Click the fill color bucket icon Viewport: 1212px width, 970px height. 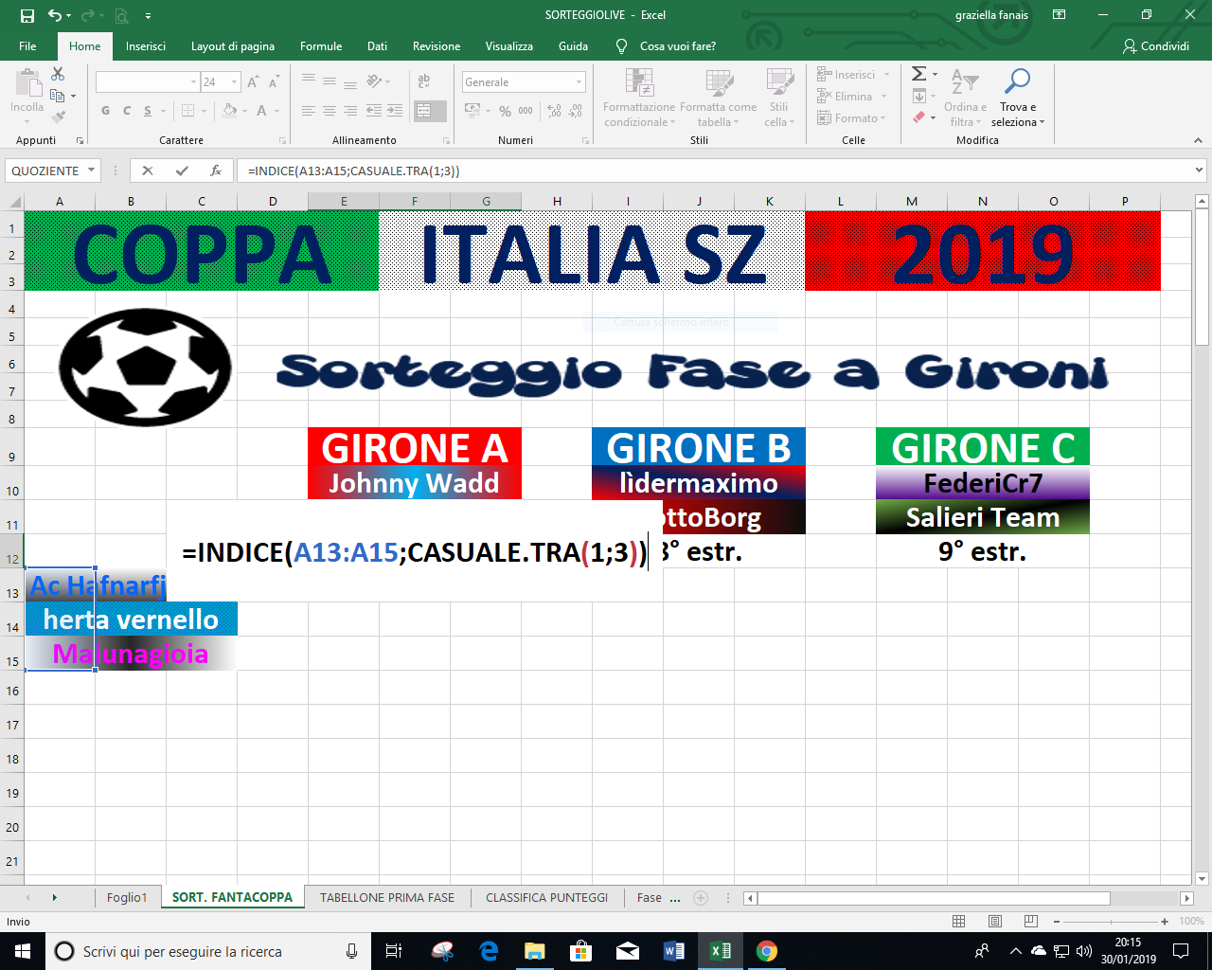229,111
